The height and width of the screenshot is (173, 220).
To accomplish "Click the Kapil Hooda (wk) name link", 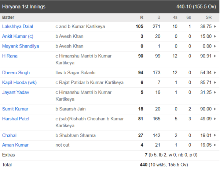I will point(19,83).
